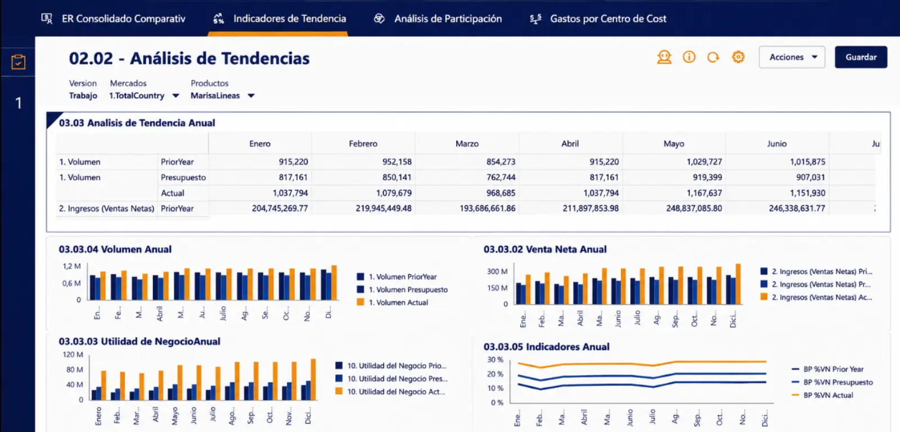The width and height of the screenshot is (900, 432).
Task: Click the Indicadores de Tendencia tab icon
Action: [x=219, y=19]
